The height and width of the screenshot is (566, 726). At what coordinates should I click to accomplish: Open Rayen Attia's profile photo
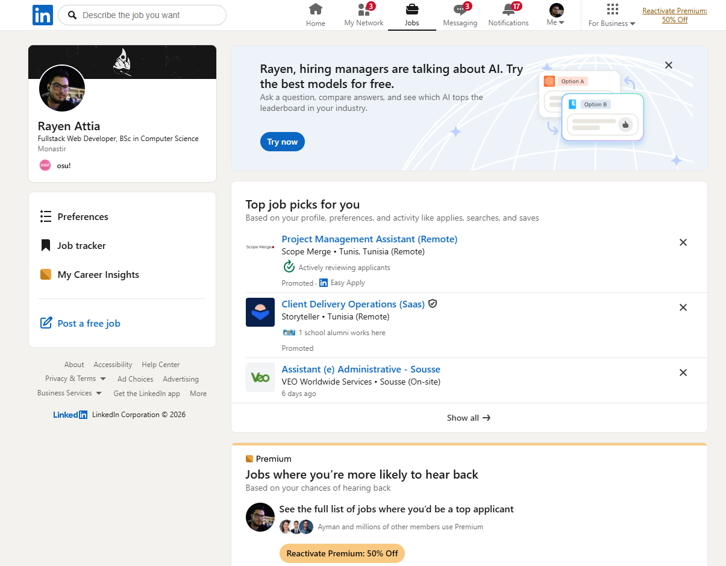click(62, 89)
